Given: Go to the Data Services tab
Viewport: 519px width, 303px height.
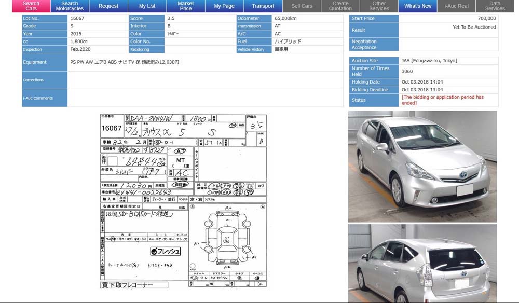Looking at the screenshot, I should tap(495, 6).
